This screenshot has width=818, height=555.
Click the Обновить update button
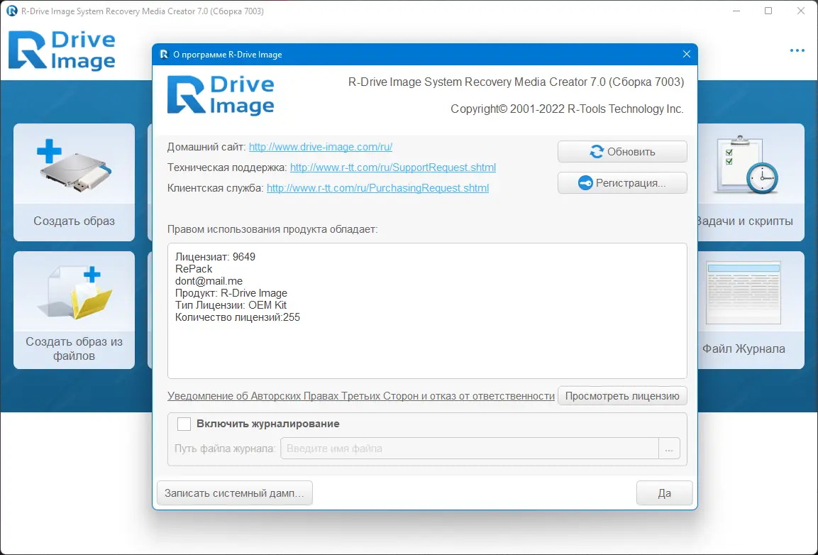[622, 152]
